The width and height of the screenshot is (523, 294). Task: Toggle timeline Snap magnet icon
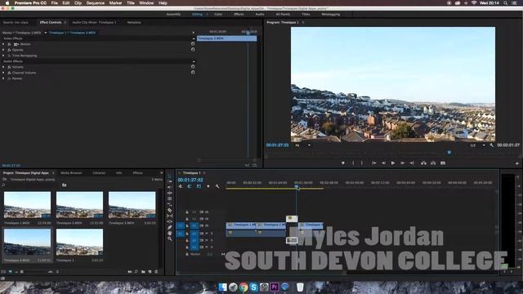tap(190, 186)
